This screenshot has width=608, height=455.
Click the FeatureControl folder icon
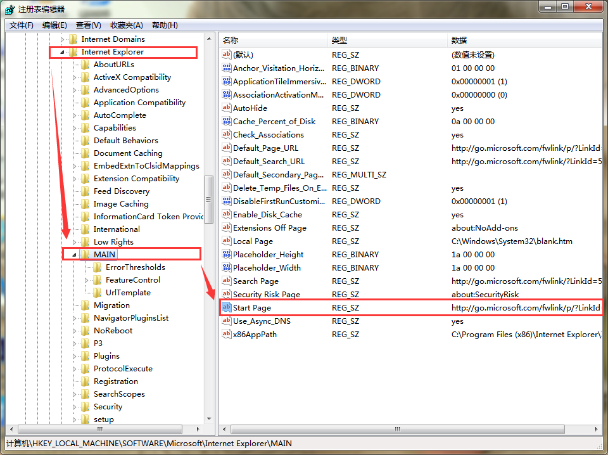pyautogui.click(x=98, y=280)
